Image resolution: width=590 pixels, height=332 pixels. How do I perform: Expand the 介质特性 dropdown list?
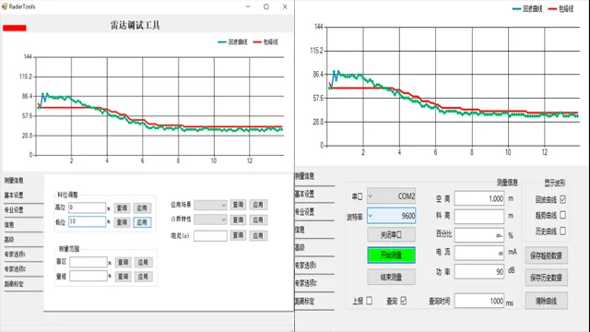point(210,219)
